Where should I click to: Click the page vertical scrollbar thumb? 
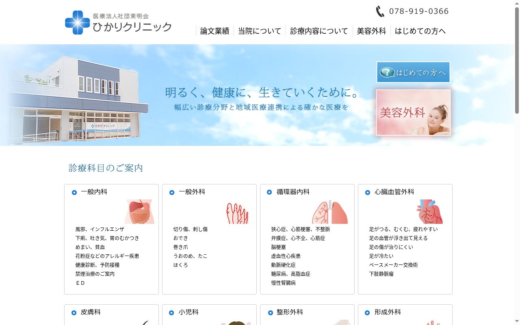point(517,60)
